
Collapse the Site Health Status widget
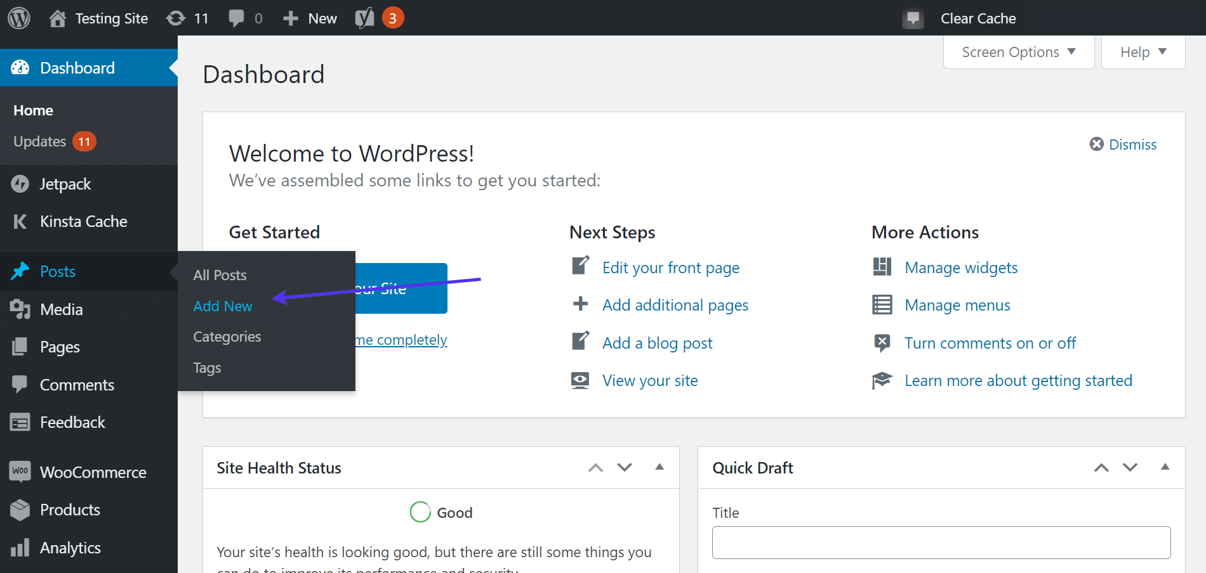point(659,468)
